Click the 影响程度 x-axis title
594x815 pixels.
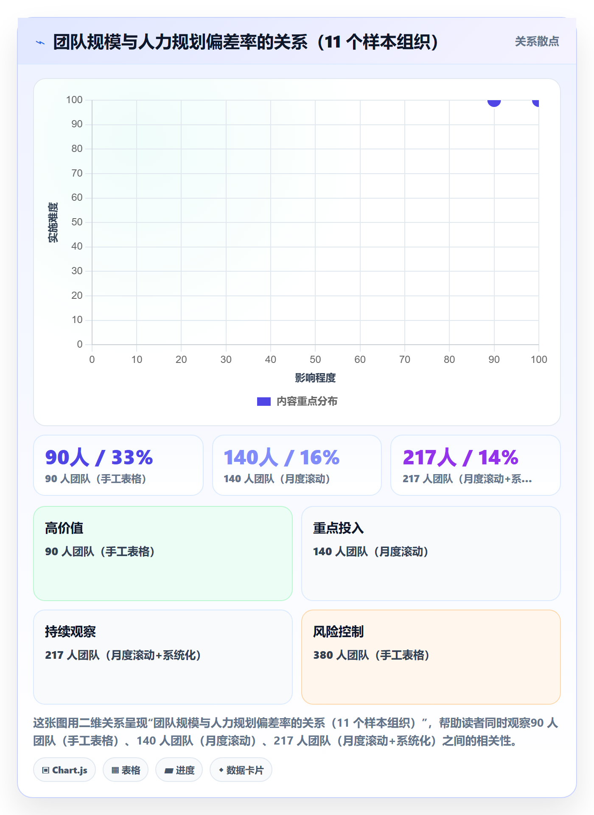coord(315,378)
